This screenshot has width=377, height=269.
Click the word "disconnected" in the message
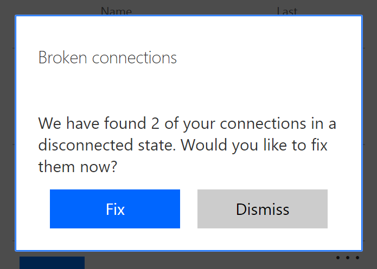point(85,146)
